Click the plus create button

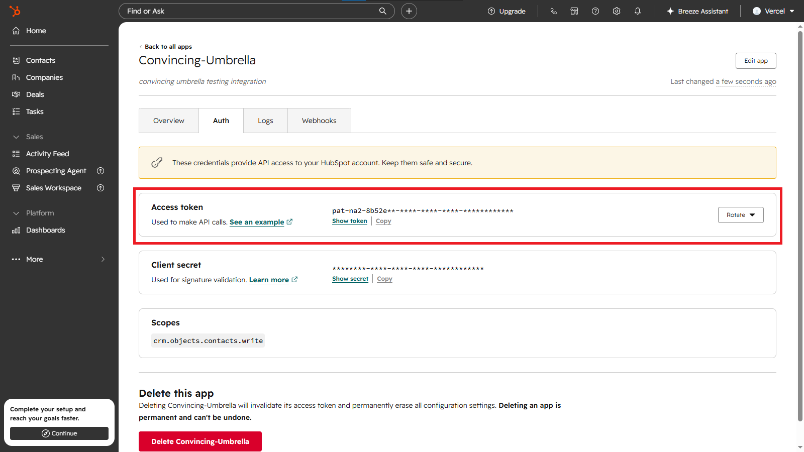409,11
